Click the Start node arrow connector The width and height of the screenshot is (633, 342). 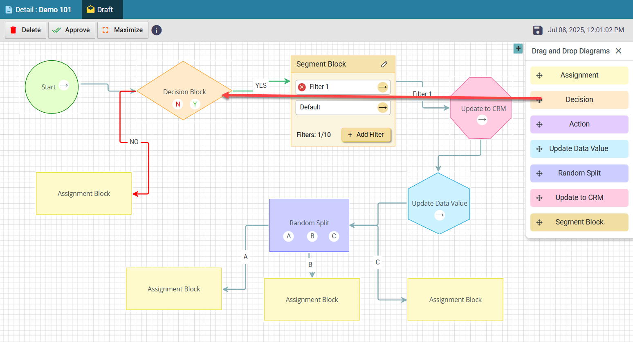pos(64,85)
